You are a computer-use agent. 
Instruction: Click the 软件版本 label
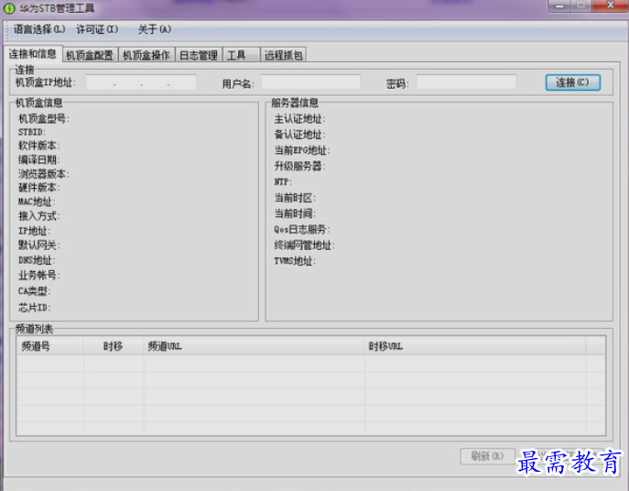pyautogui.click(x=38, y=146)
